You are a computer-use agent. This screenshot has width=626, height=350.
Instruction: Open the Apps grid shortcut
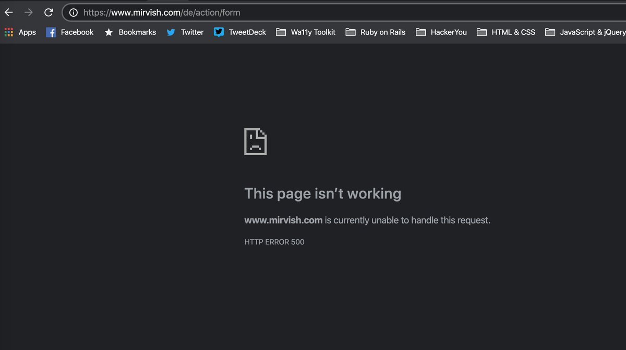click(20, 32)
